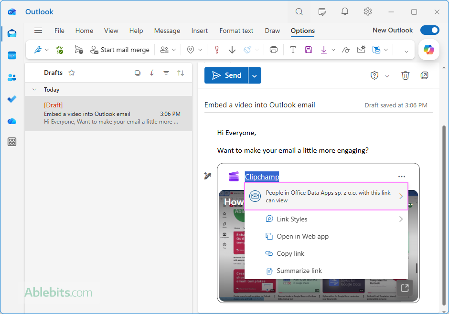Open the Mail module in sidebar

click(12, 33)
